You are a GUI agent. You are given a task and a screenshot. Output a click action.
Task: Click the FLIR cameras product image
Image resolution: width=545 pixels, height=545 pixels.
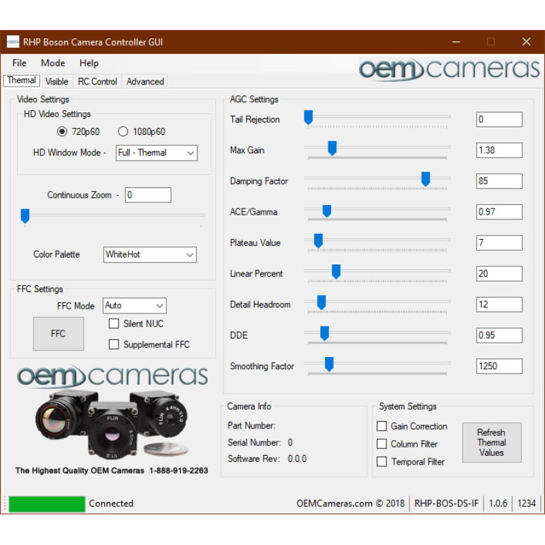pyautogui.click(x=112, y=425)
